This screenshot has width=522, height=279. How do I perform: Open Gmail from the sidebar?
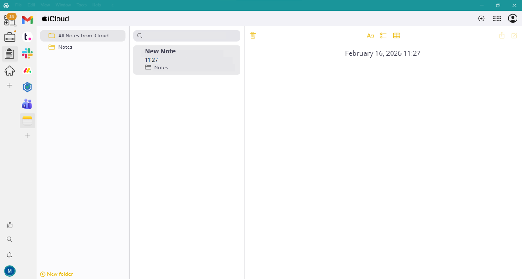coord(27,20)
